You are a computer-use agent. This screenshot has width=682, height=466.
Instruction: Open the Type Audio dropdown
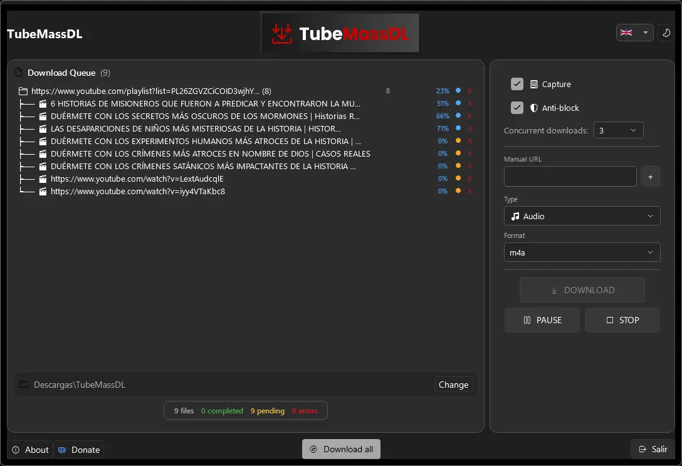click(x=582, y=216)
